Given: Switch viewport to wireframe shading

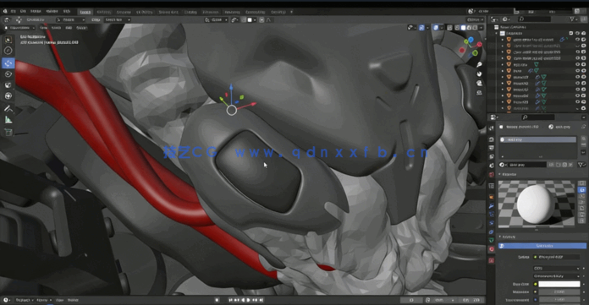Looking at the screenshot, I should point(457,28).
